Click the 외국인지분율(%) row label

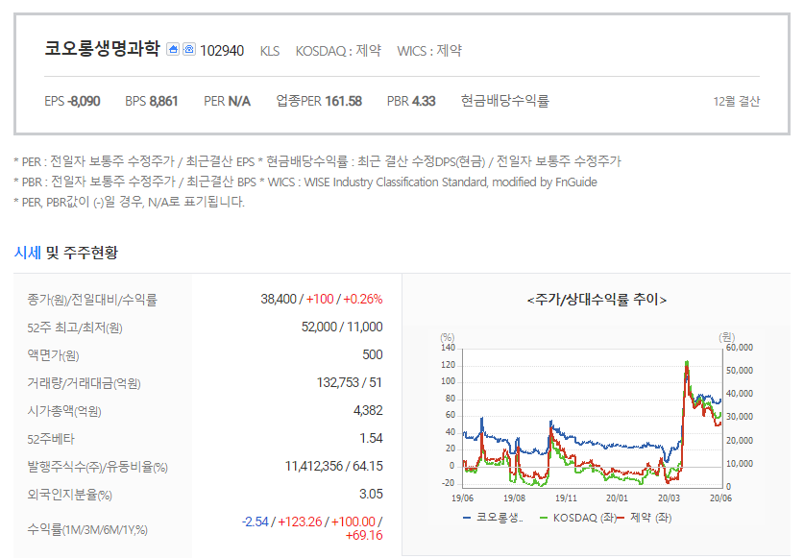point(70,495)
